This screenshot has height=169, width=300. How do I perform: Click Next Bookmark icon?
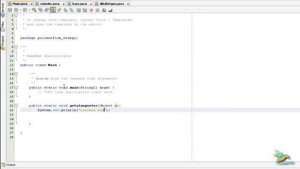point(66,10)
